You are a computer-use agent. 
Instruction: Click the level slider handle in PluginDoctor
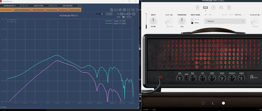(x=102, y=14)
